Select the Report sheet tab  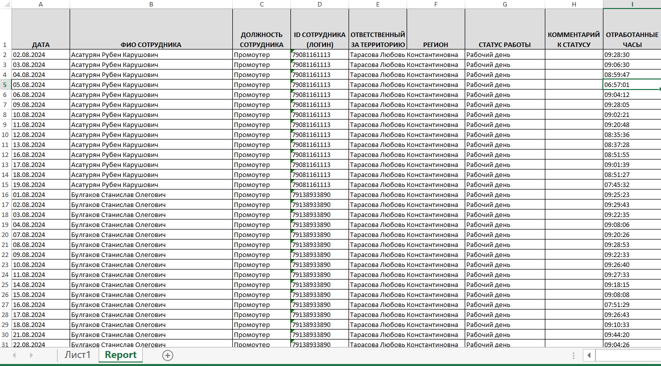point(121,354)
